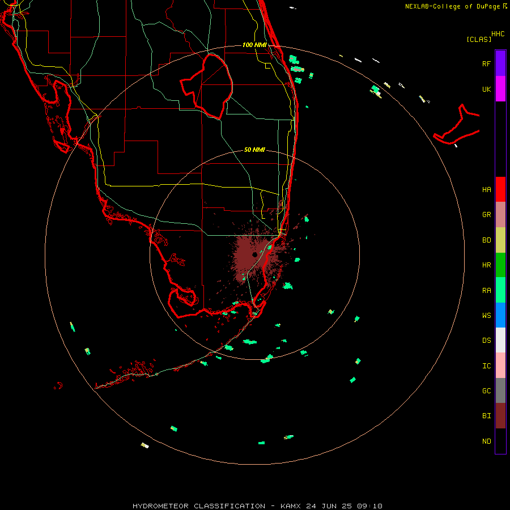Click the BI legend label

(x=486, y=416)
